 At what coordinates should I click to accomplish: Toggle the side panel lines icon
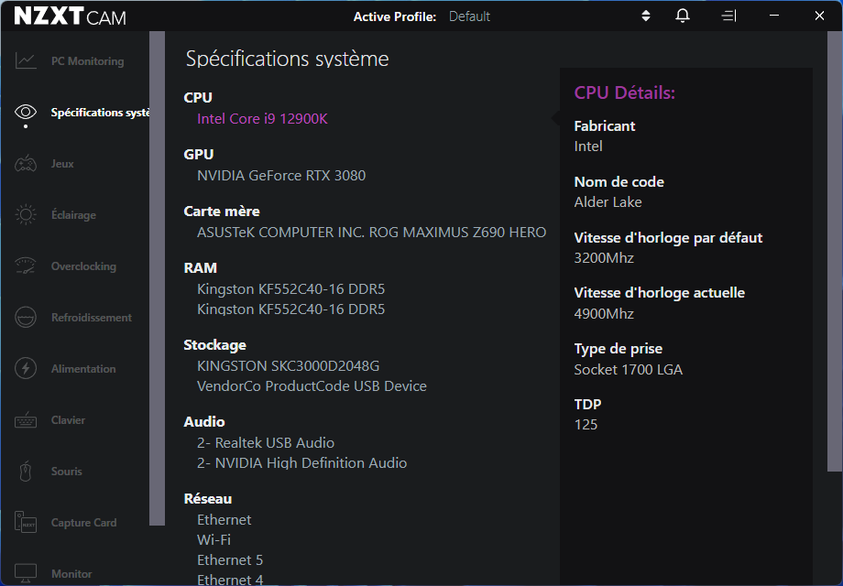728,16
